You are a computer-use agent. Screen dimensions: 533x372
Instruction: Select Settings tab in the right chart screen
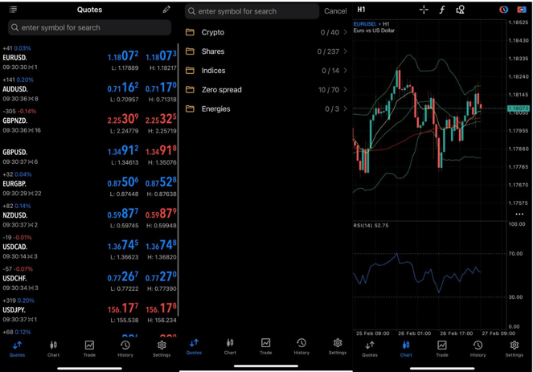point(515,349)
